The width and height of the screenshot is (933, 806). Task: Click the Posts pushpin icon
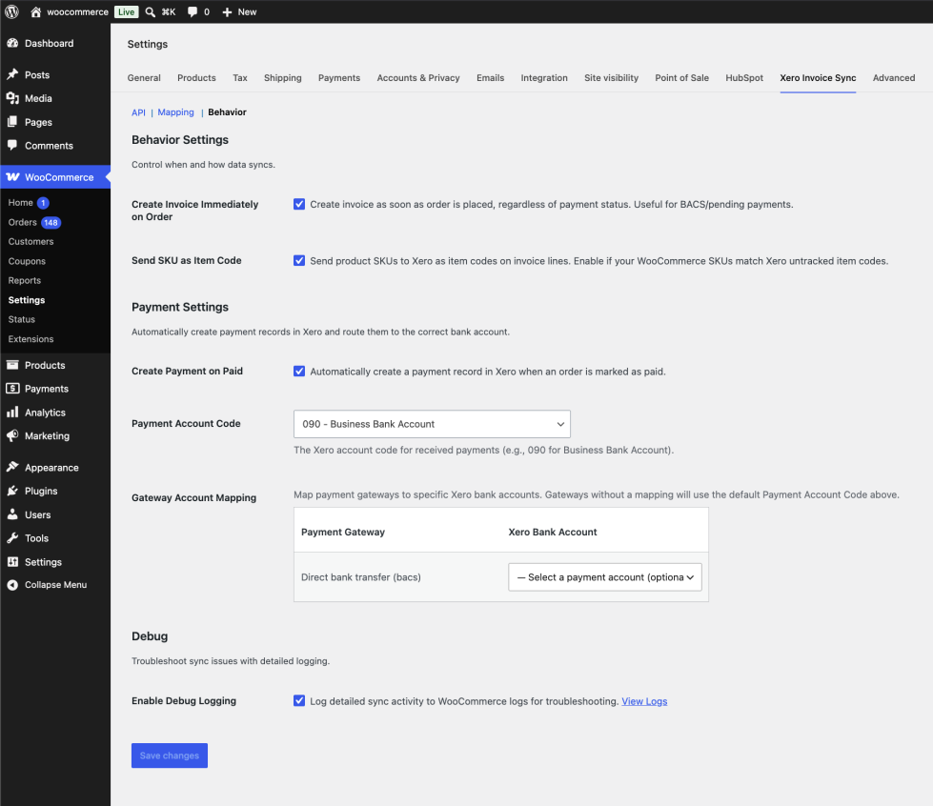[x=12, y=74]
